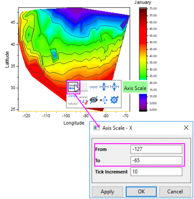The height and width of the screenshot is (199, 194).
Task: Cancel the Axis Scale dialog
Action: pos(175,191)
